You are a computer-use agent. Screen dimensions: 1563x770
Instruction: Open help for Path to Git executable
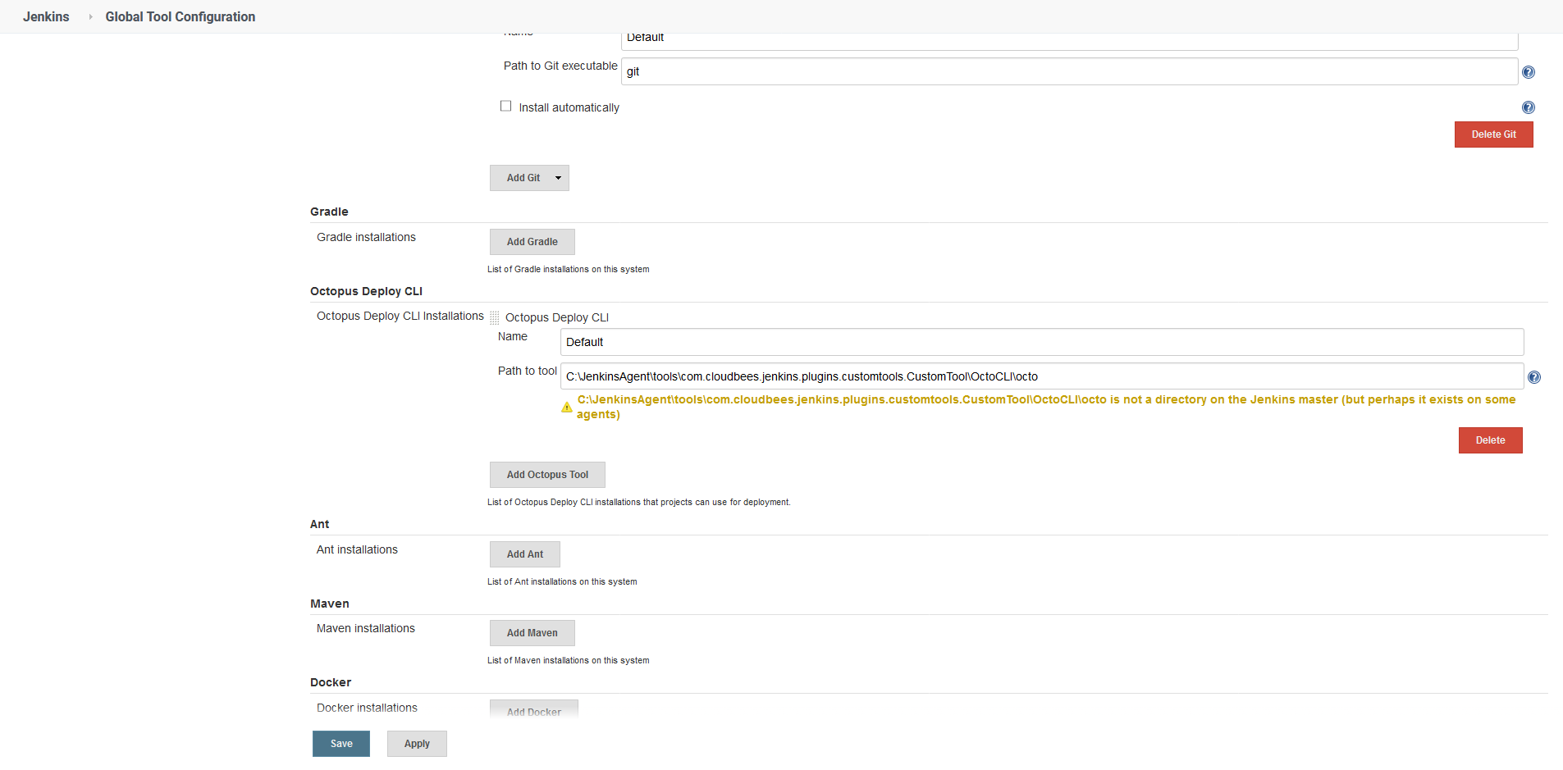[x=1528, y=71]
